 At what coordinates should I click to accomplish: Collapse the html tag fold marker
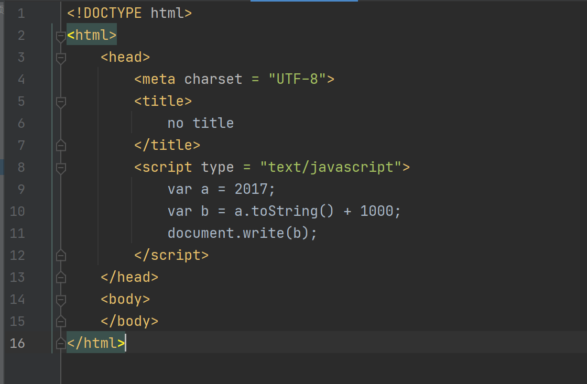[61, 37]
